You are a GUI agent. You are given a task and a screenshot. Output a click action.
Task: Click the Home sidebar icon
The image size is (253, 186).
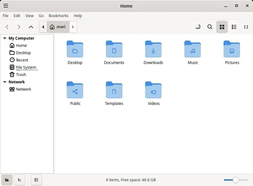12,45
